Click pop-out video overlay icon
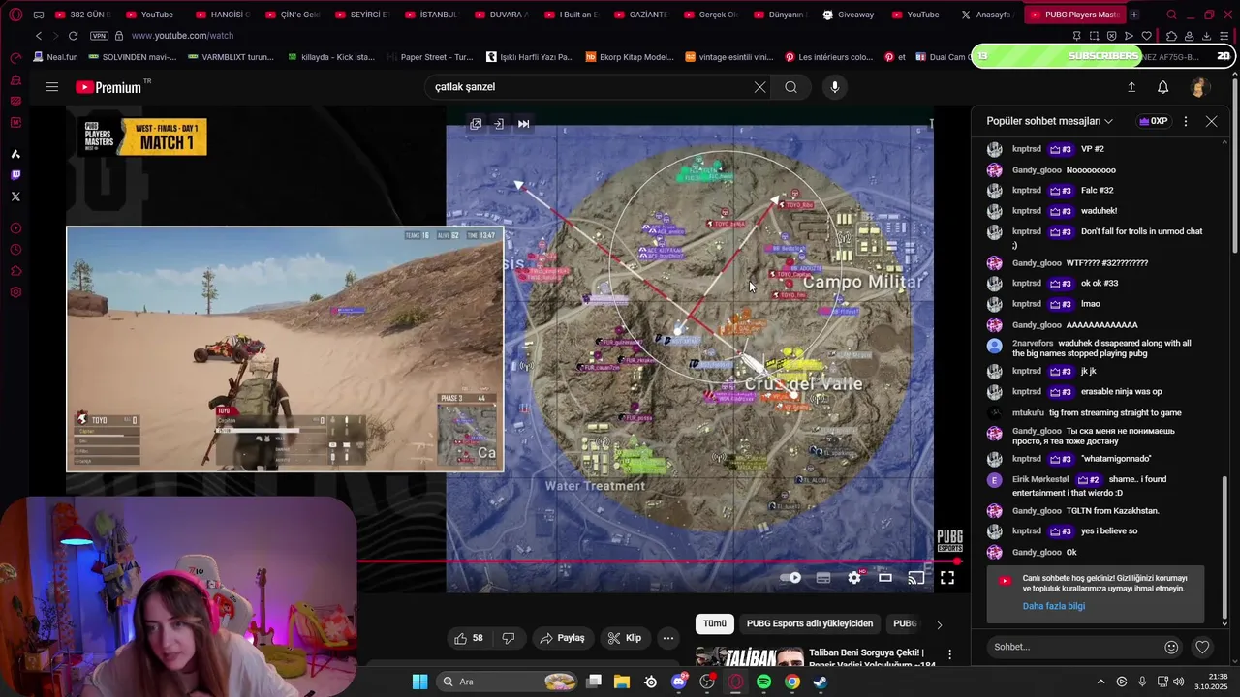This screenshot has width=1240, height=697. coord(476,124)
